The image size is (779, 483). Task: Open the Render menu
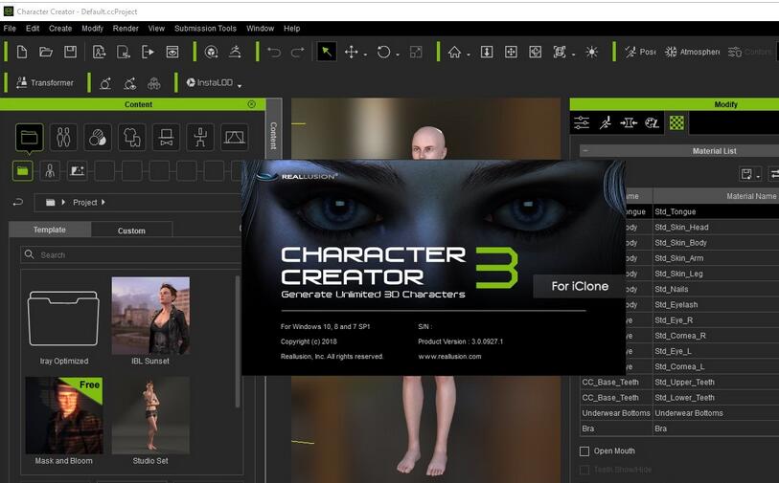click(x=126, y=29)
